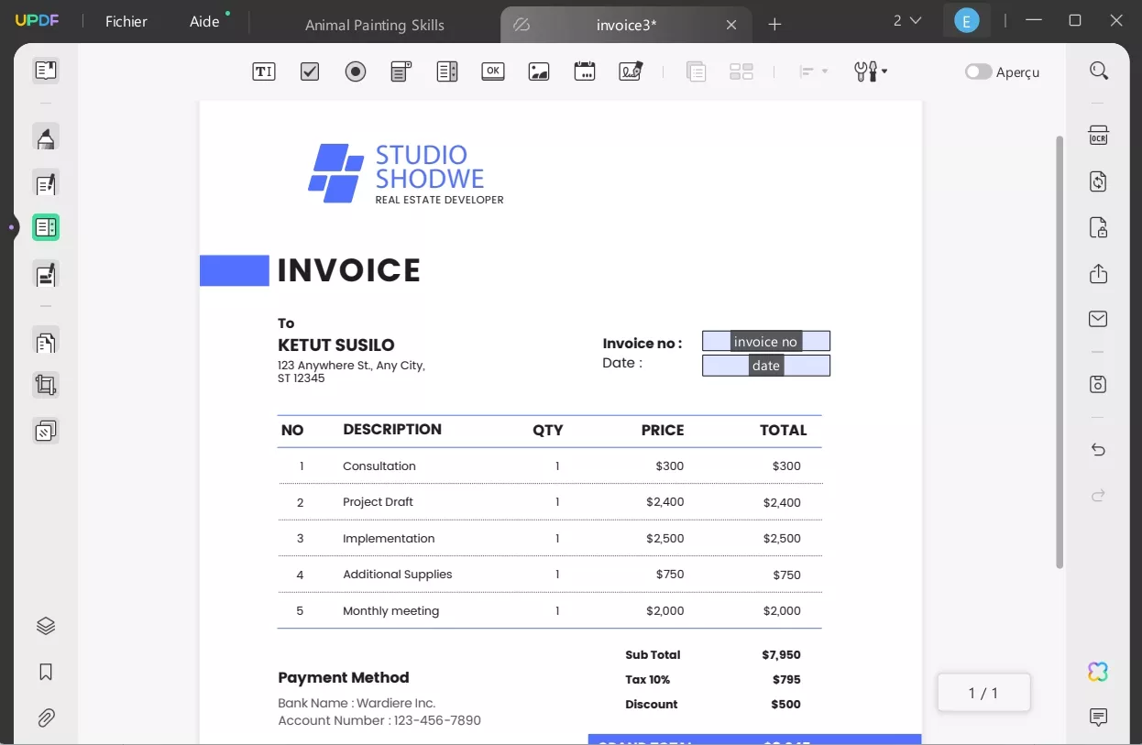Select the Radio Button form tool
Viewport: 1142px width, 745px height.
[356, 71]
